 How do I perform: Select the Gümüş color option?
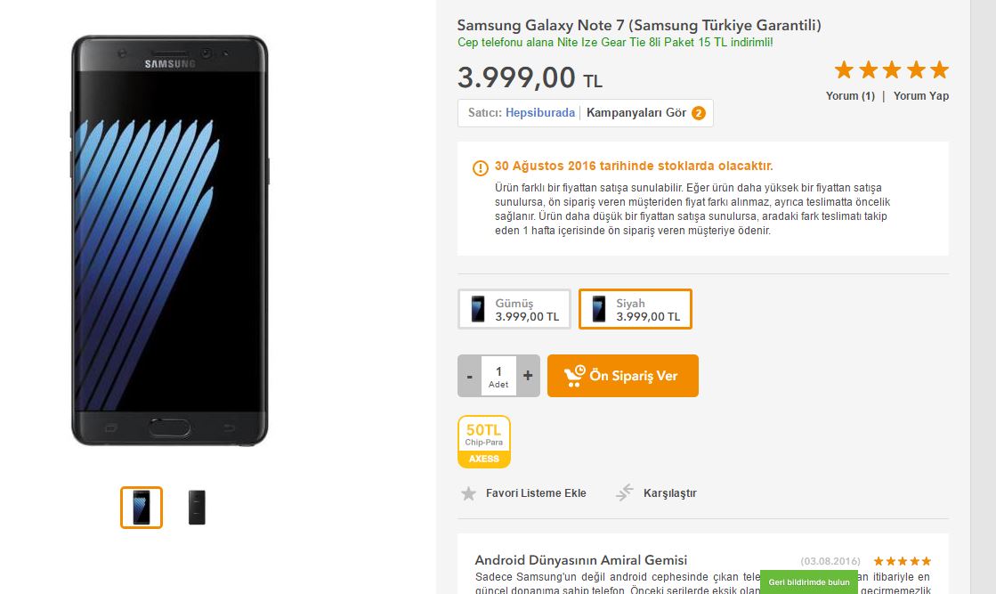[x=514, y=309]
